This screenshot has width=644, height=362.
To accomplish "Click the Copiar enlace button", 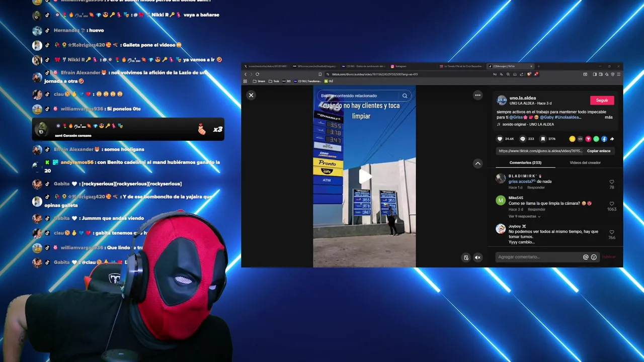I will 599,151.
